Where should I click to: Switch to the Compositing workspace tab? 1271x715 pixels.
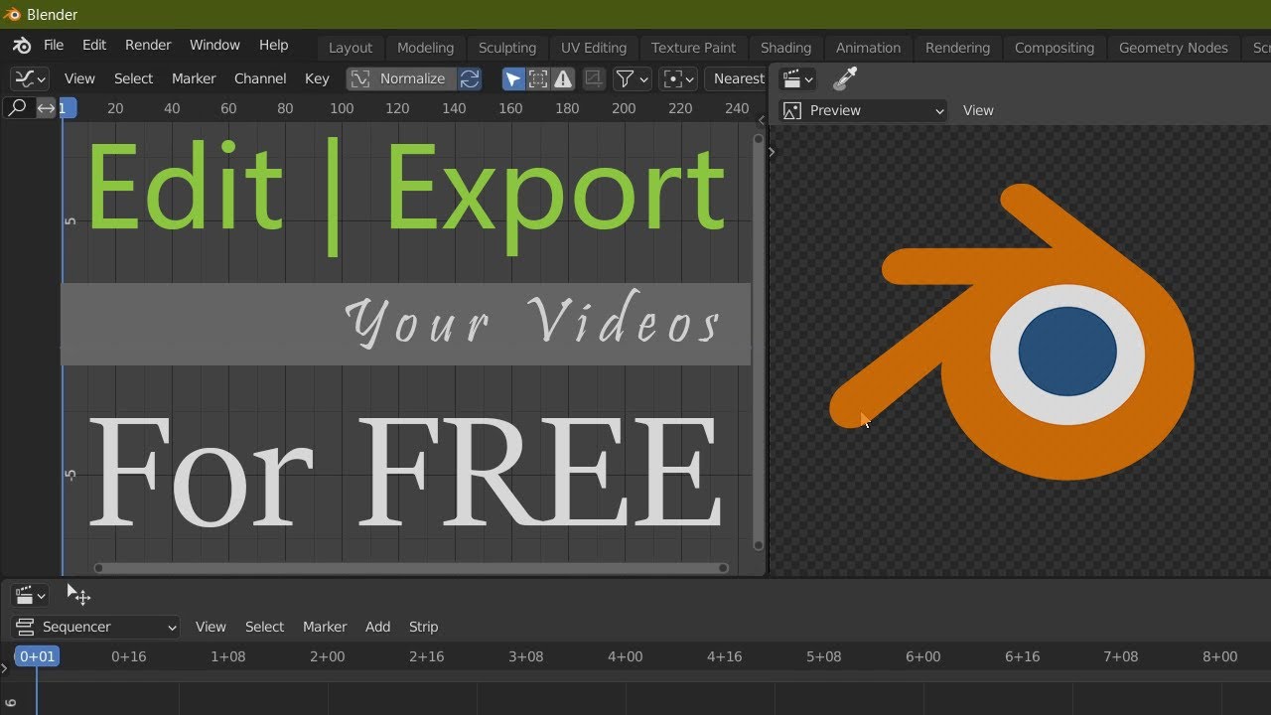pos(1054,48)
